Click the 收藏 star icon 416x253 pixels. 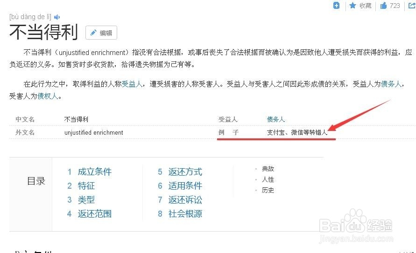(x=353, y=6)
